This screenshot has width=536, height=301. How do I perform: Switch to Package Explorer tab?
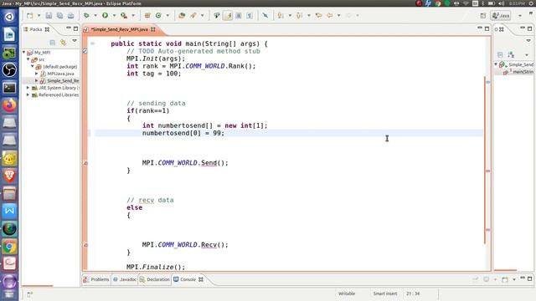tap(36, 29)
